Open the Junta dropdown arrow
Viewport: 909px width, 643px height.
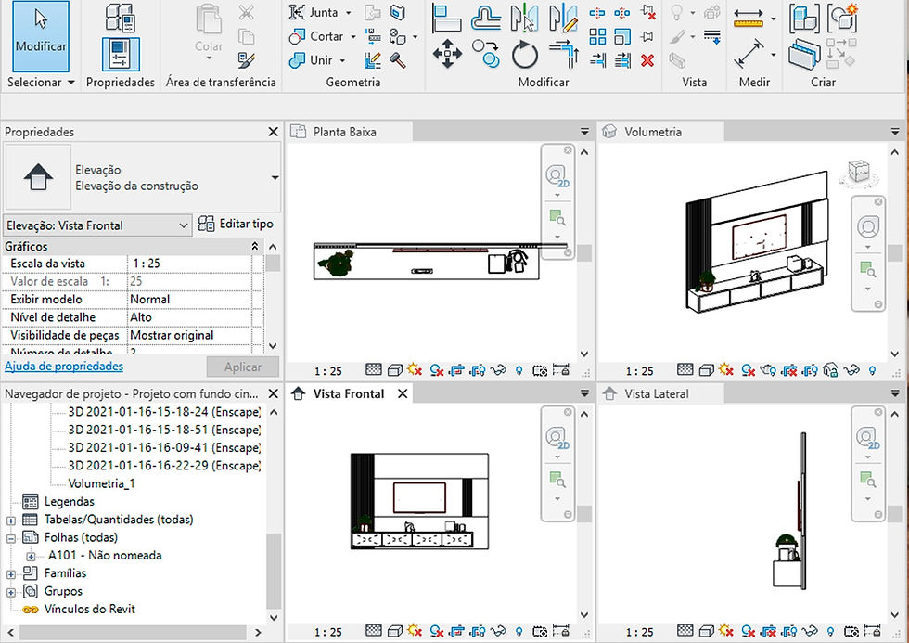coord(349,12)
